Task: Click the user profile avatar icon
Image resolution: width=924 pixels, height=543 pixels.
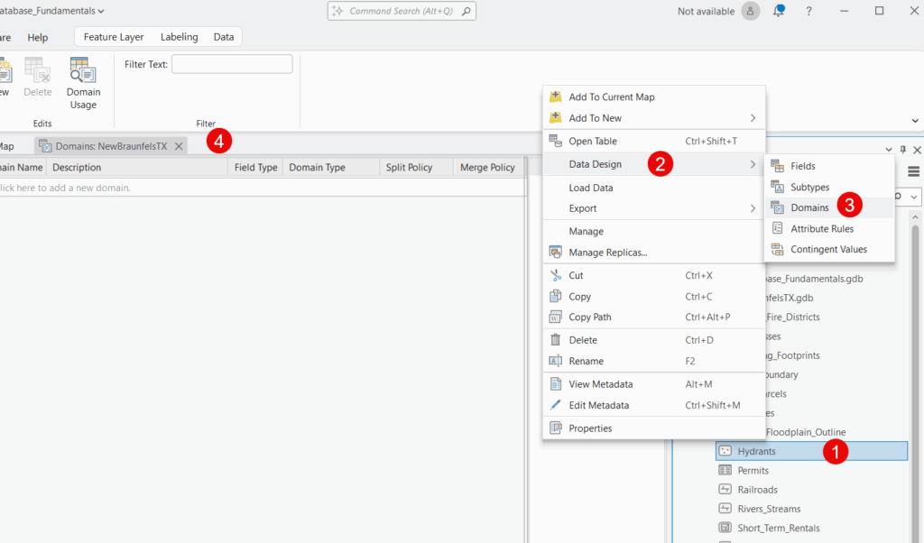Action: (x=751, y=11)
